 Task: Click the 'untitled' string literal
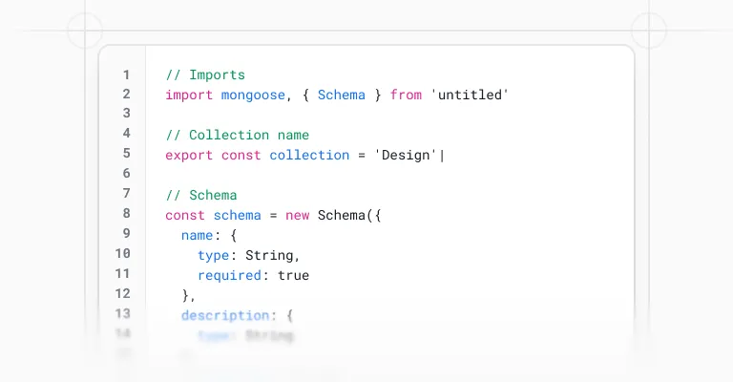(470, 95)
